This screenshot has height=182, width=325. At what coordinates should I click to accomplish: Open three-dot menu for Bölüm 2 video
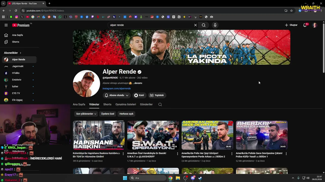232,153
